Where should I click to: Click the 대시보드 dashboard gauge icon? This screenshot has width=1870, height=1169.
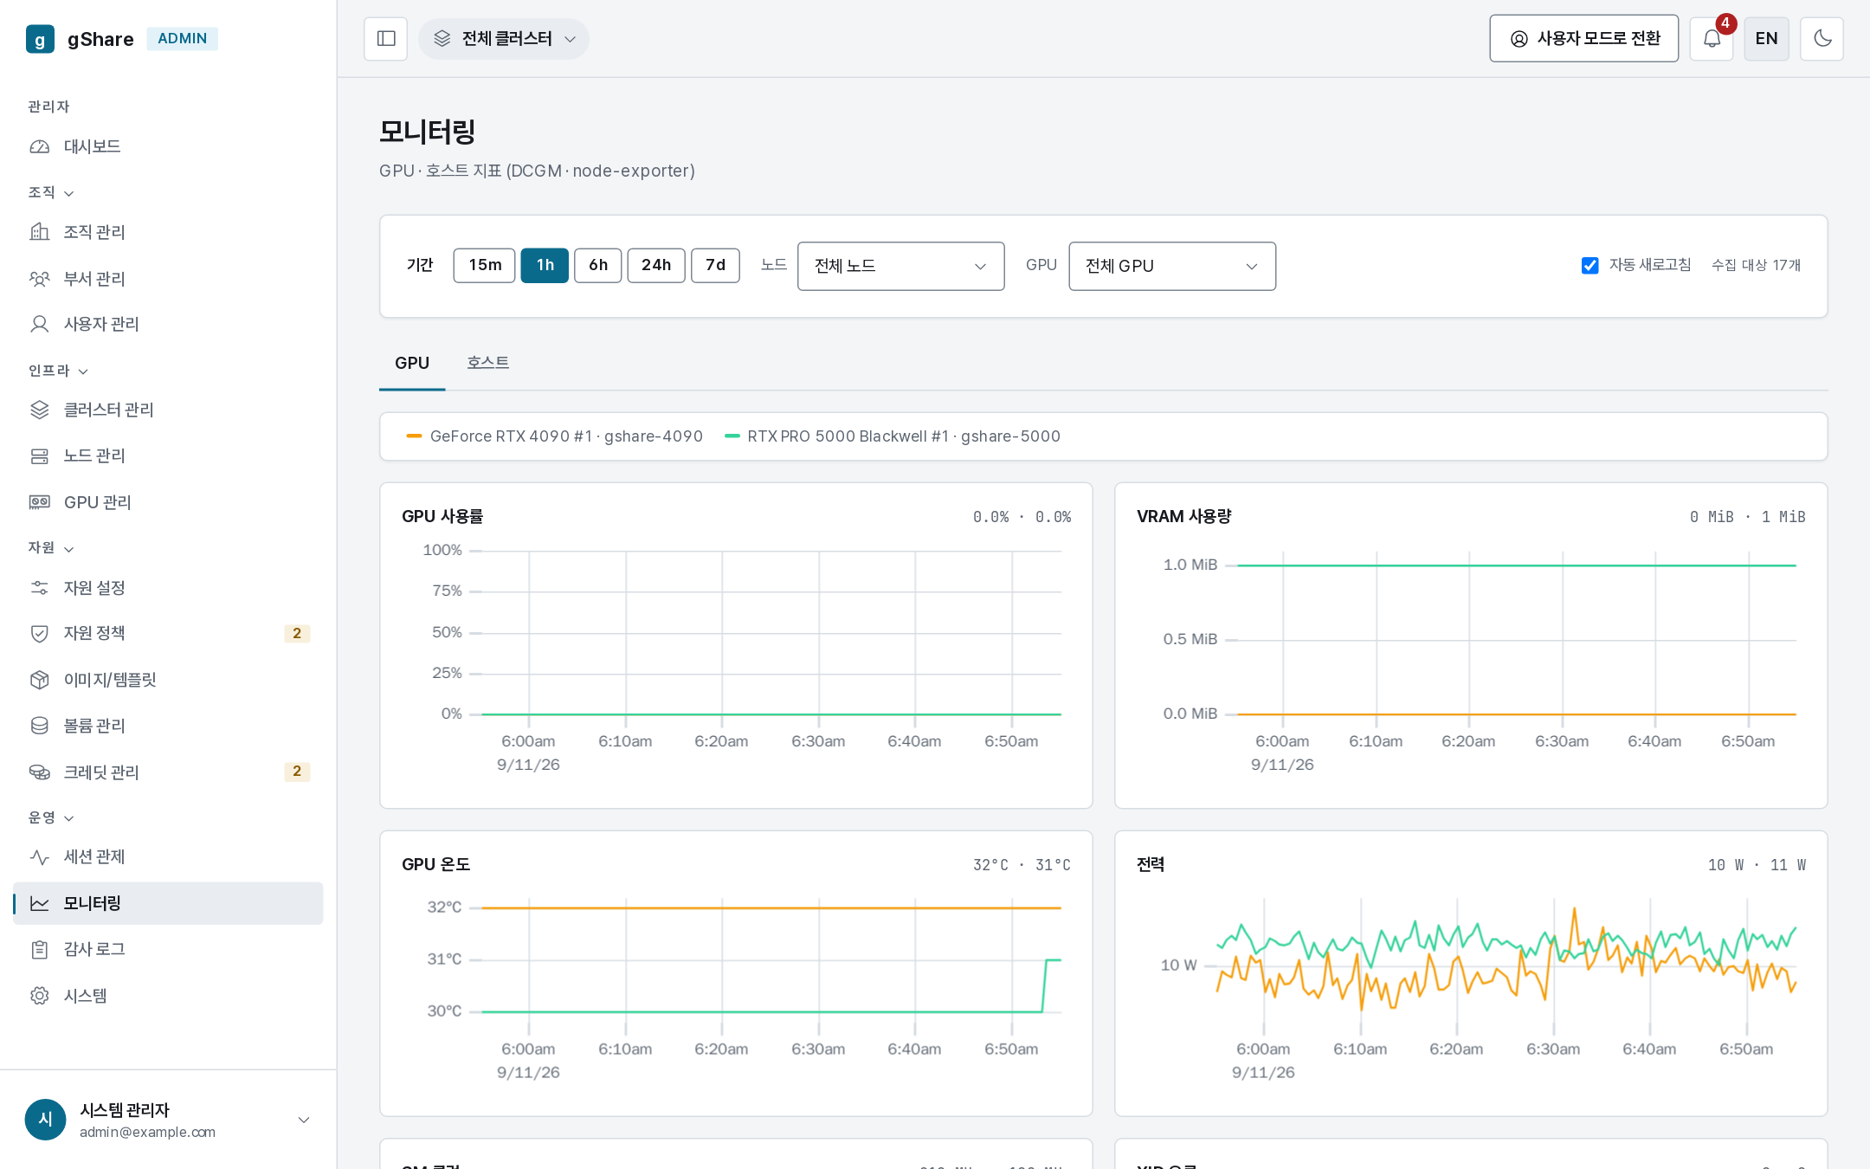[x=40, y=146]
